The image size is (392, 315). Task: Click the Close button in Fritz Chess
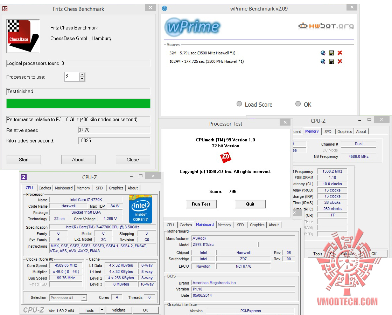(133, 160)
